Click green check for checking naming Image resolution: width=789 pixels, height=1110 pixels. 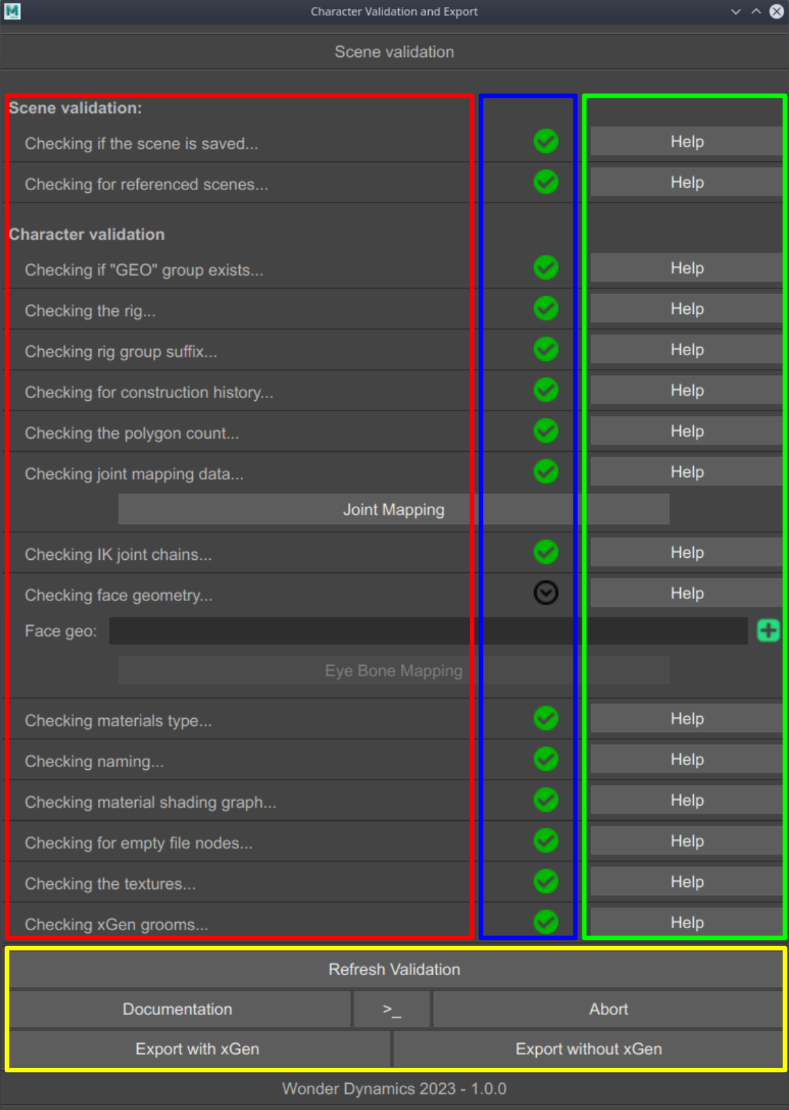click(x=546, y=759)
